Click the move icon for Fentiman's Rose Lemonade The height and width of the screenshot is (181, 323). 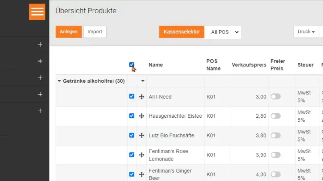pyautogui.click(x=142, y=155)
